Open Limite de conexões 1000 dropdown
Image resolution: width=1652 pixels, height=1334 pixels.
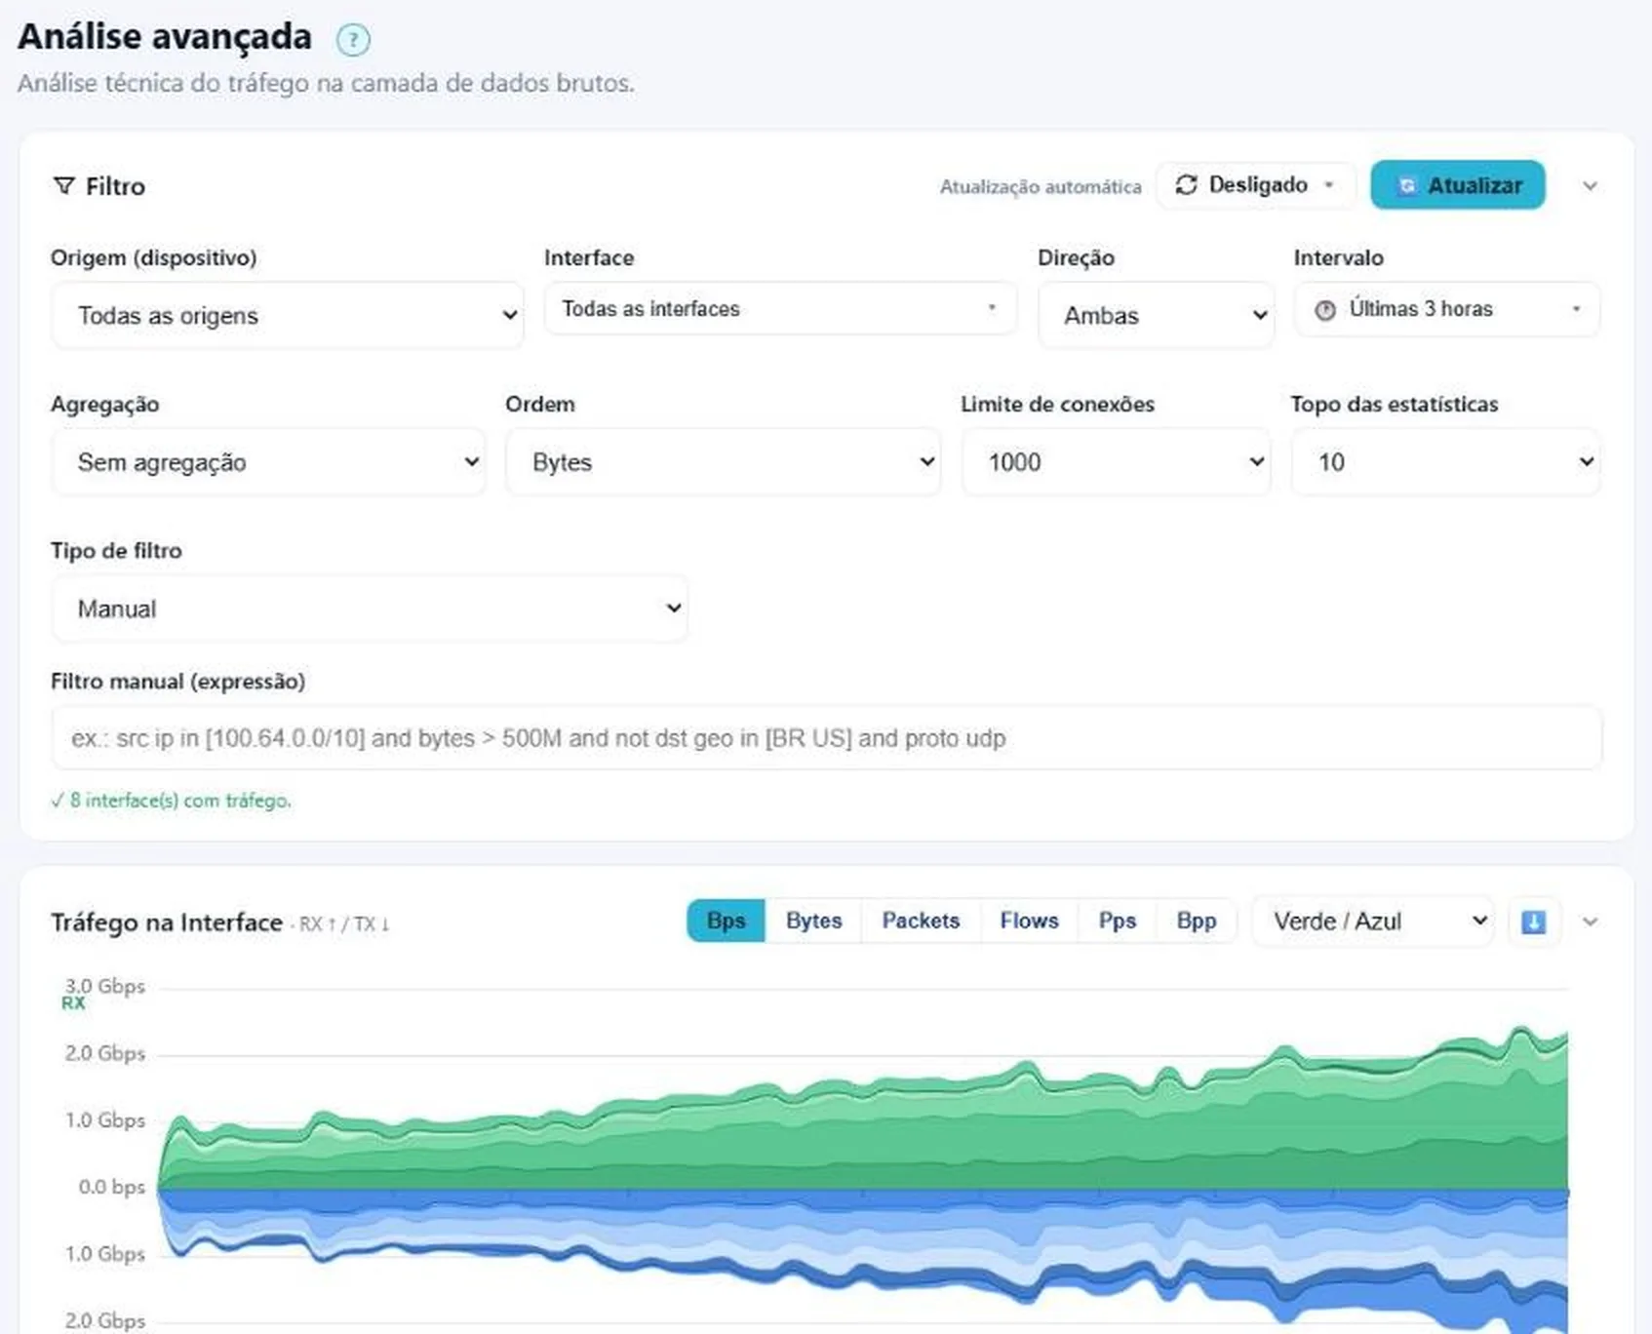[x=1116, y=461]
